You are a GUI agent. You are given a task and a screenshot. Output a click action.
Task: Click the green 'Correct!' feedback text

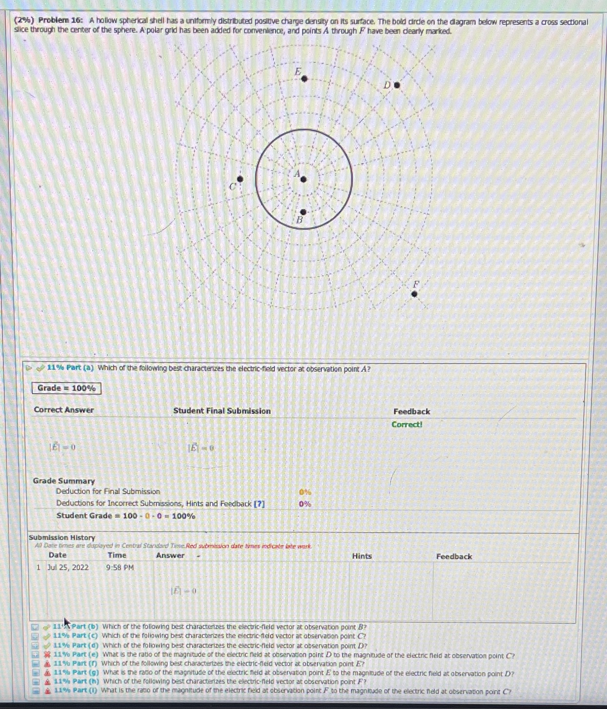click(407, 424)
